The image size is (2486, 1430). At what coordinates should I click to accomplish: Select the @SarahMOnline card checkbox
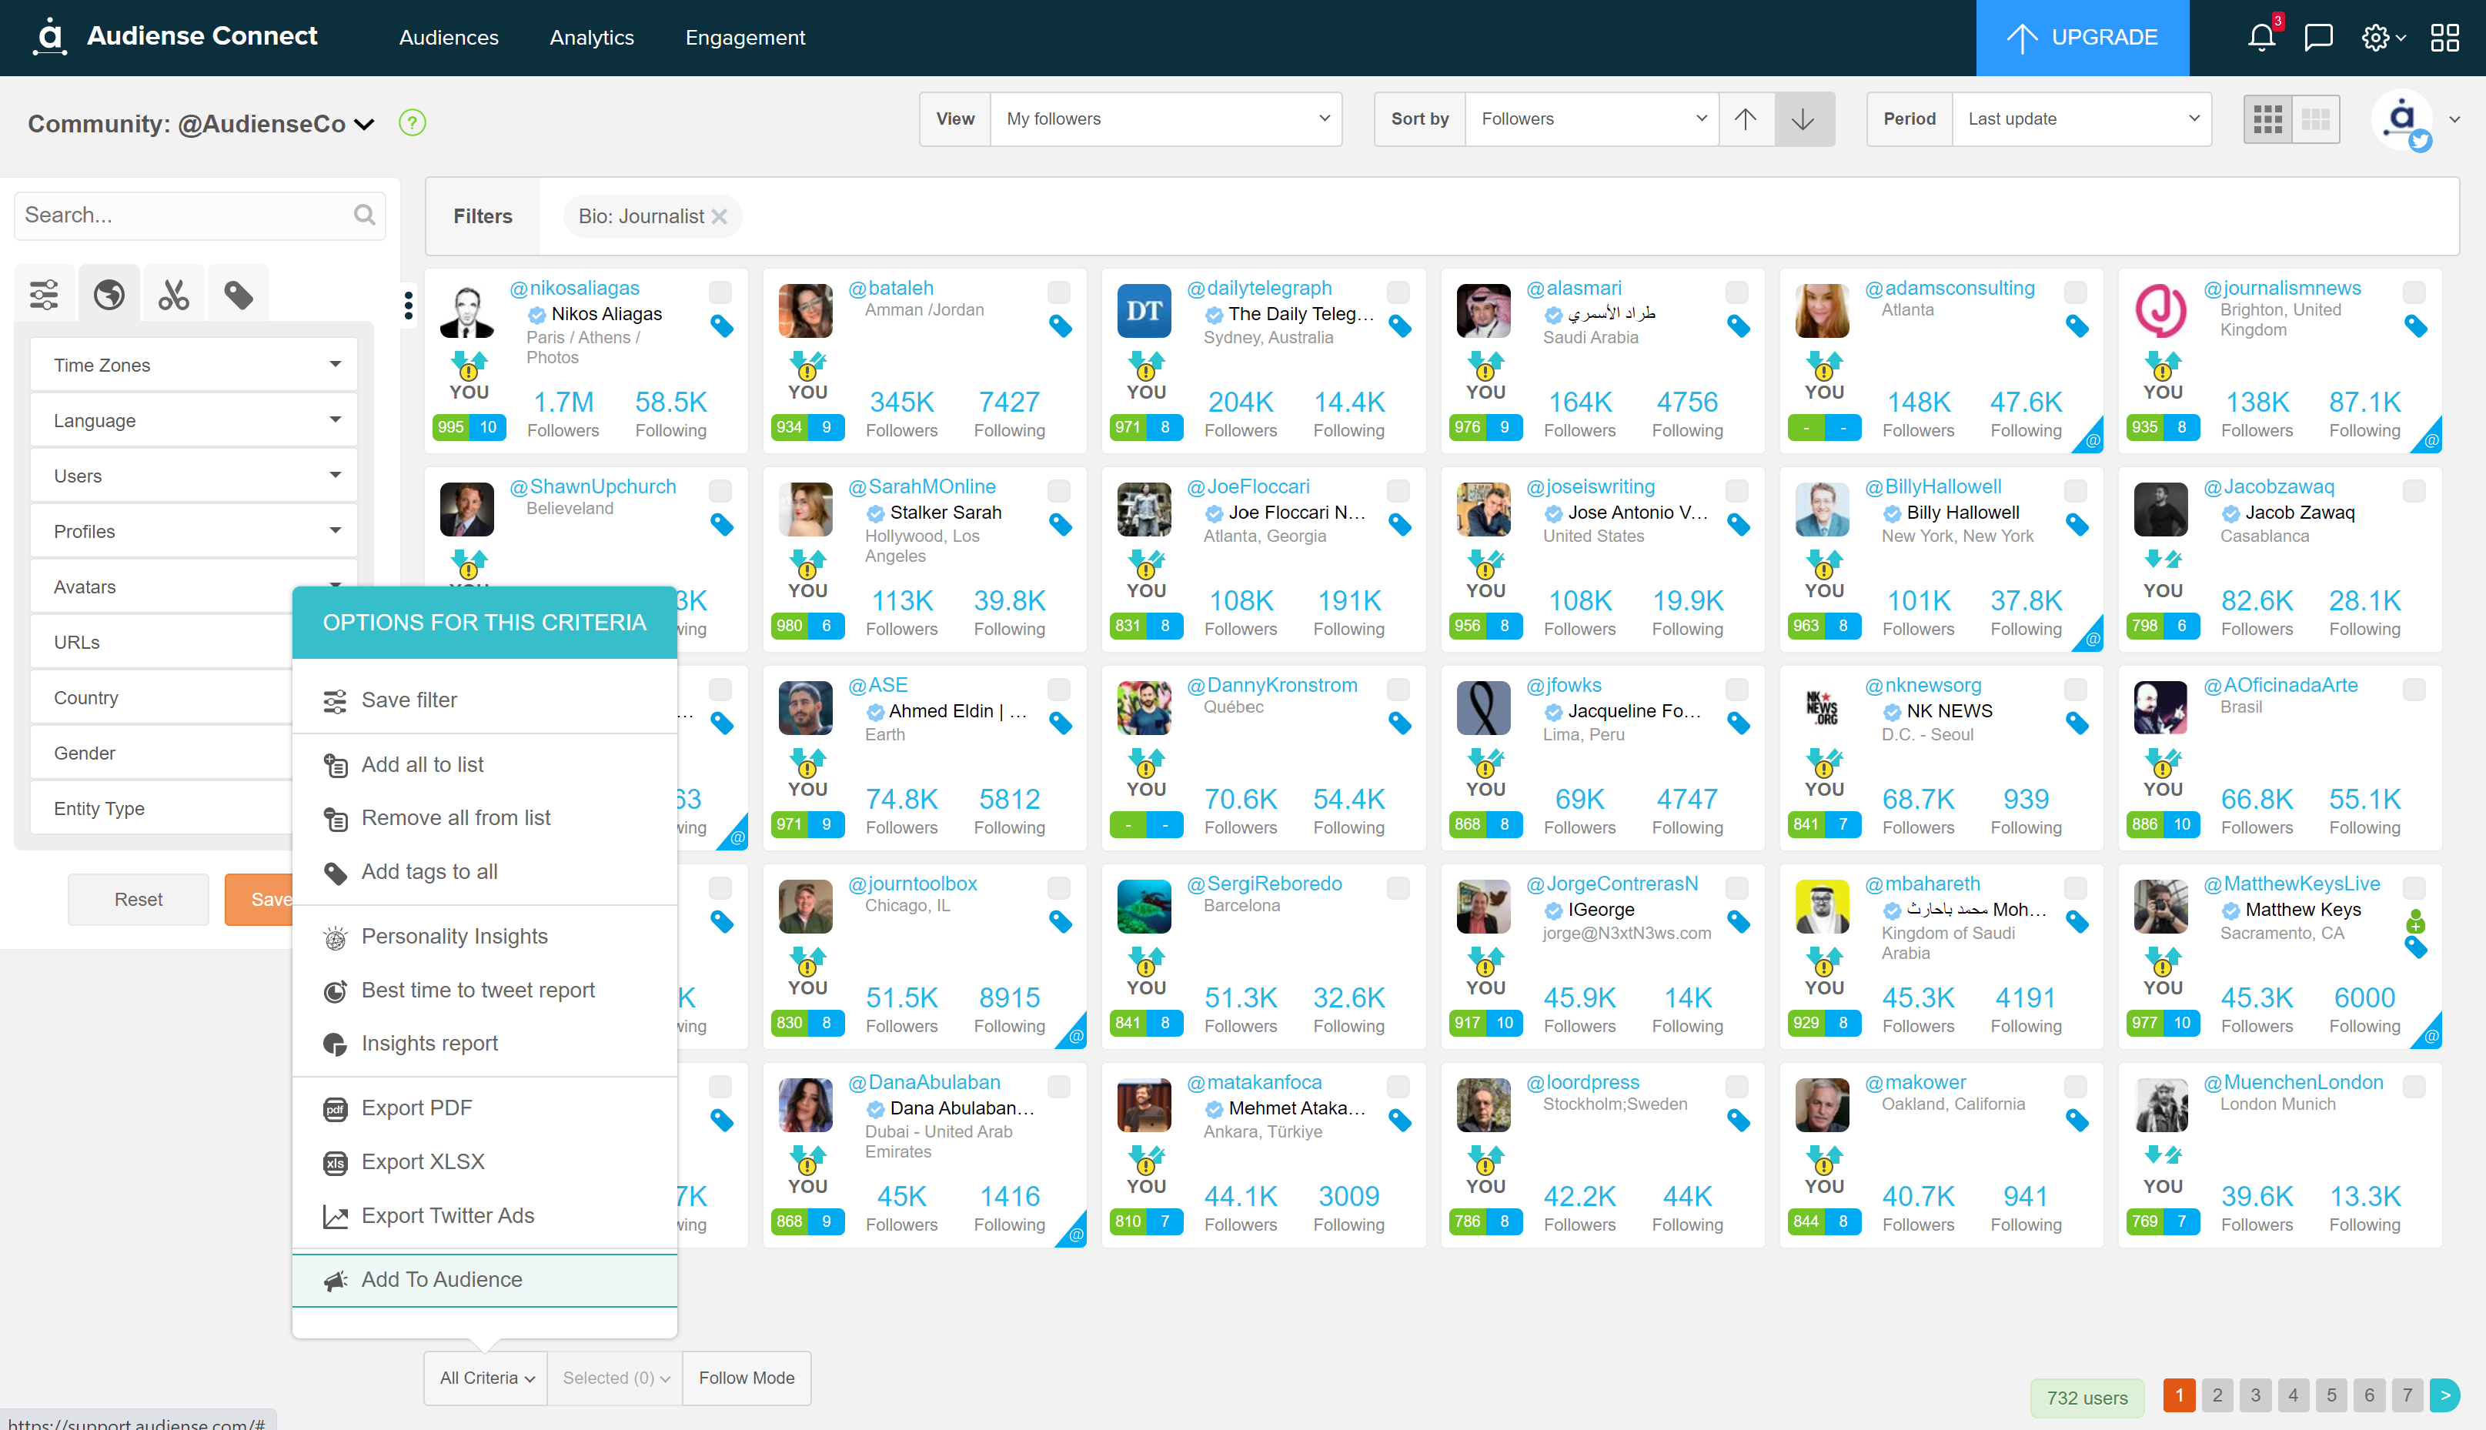(1058, 490)
